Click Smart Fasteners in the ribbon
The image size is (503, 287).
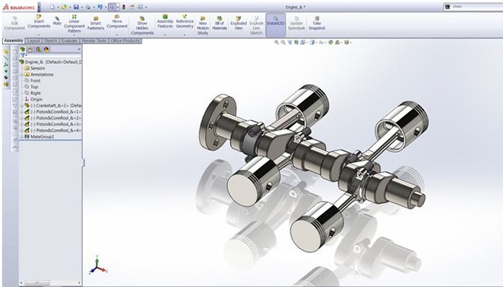(x=95, y=24)
